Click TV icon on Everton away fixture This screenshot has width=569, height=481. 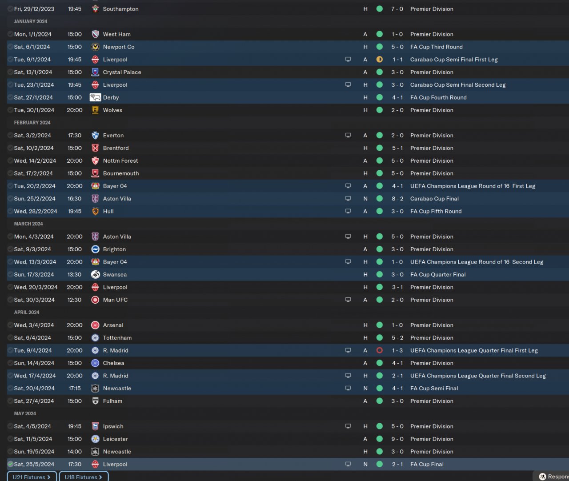click(x=348, y=136)
